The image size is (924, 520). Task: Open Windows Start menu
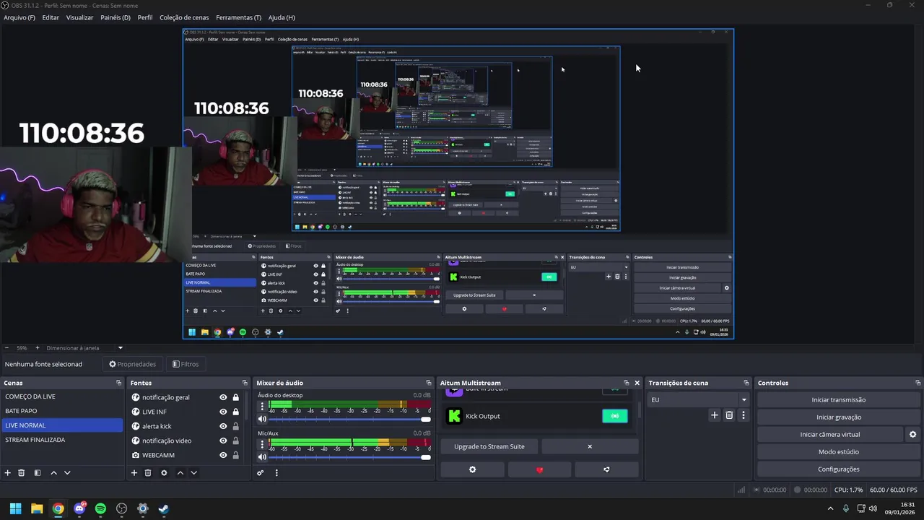pos(15,508)
